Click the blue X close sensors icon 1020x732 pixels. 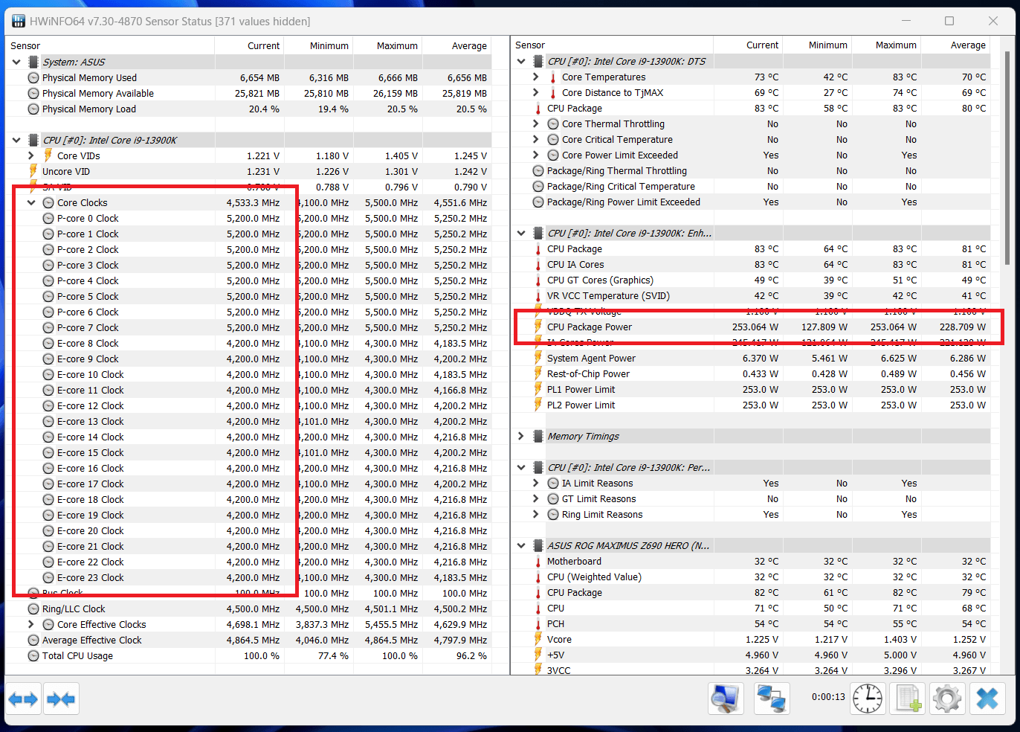987,699
